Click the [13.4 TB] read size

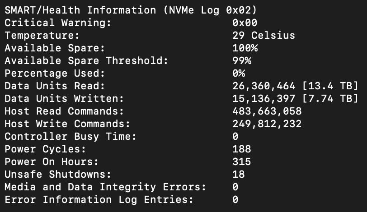(330, 86)
